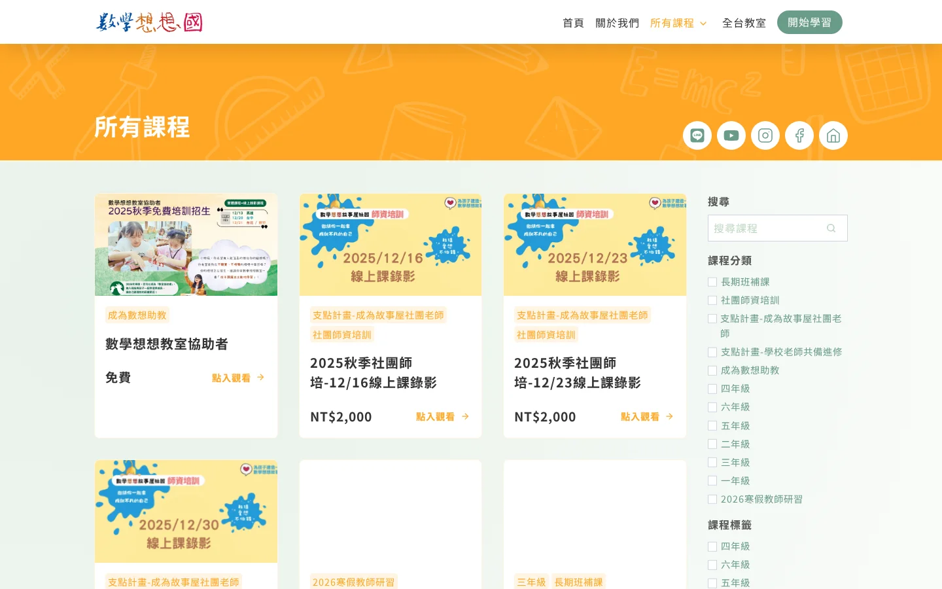
Task: Click the arrow icon next to 免費課程的點入觀看
Action: click(x=260, y=378)
